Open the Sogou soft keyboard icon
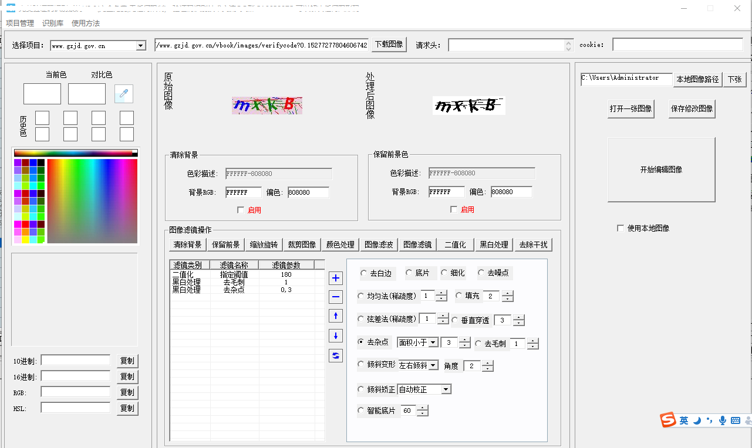 pos(735,420)
